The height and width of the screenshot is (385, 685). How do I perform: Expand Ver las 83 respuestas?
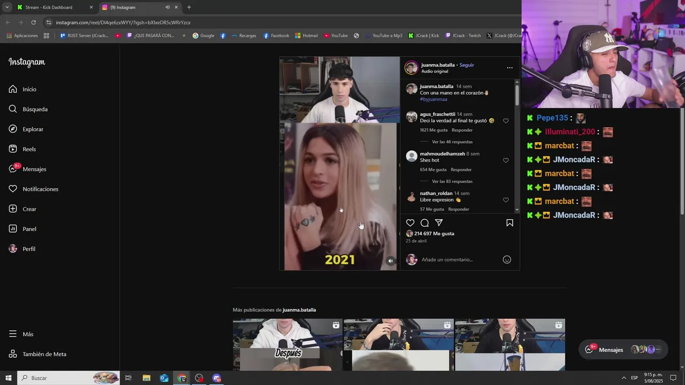[452, 182]
